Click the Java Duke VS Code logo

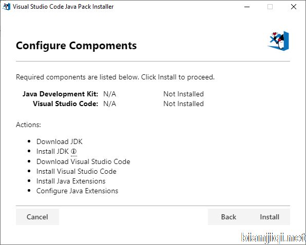pos(278,41)
